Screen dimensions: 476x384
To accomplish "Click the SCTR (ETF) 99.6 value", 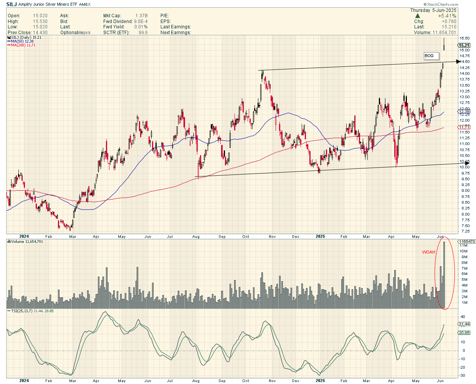I will pyautogui.click(x=143, y=33).
